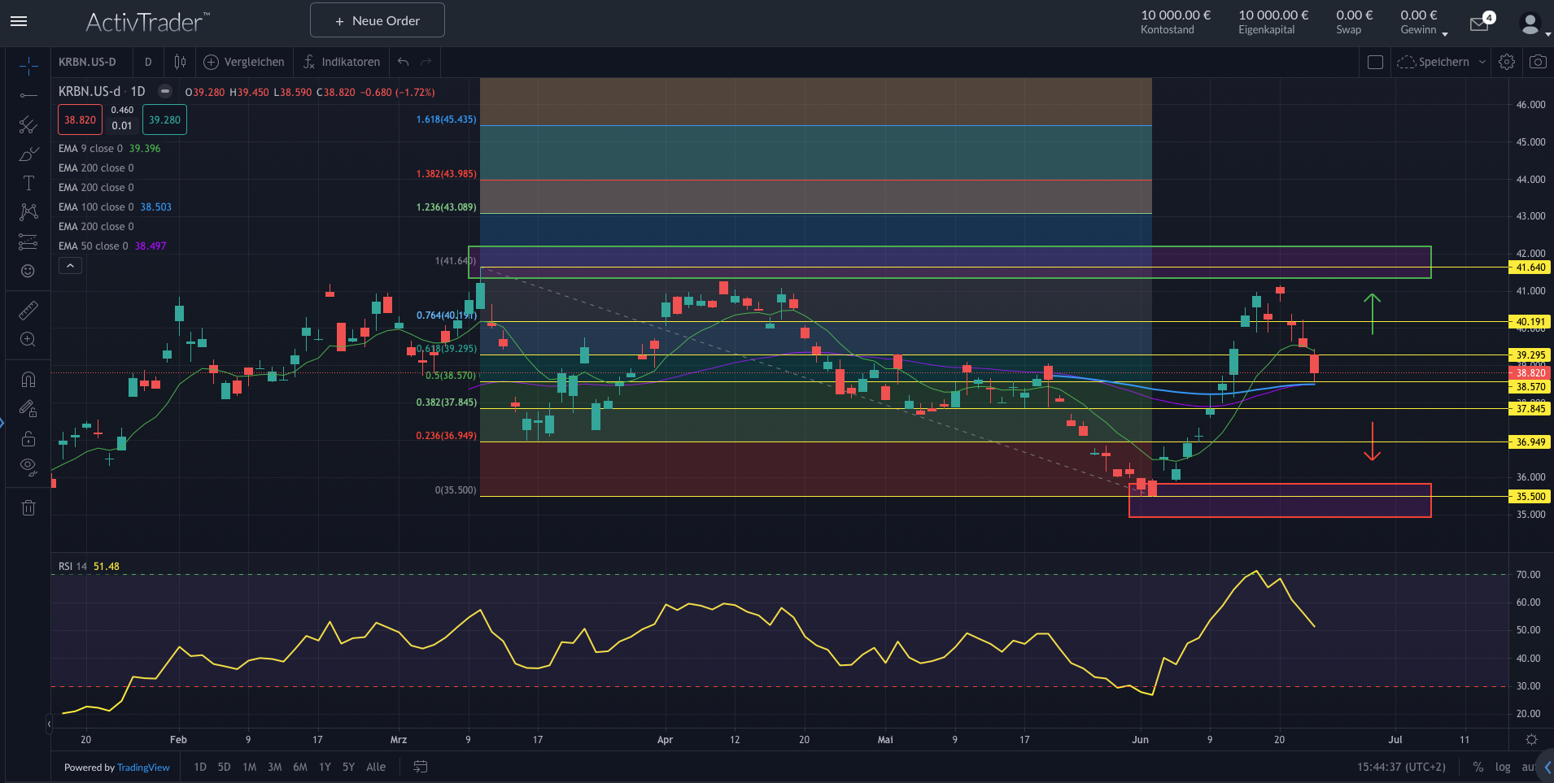The image size is (1554, 783).
Task: Open the messages envelope inbox
Action: 1479,24
